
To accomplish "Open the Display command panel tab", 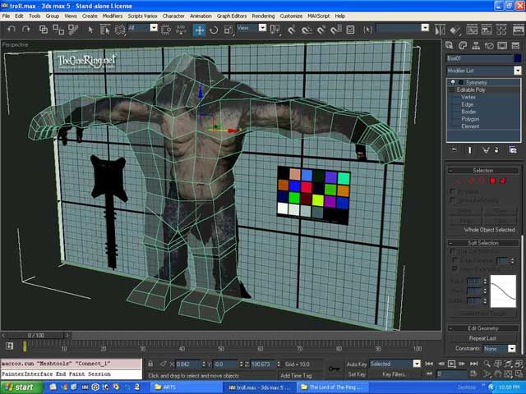I will coord(502,46).
